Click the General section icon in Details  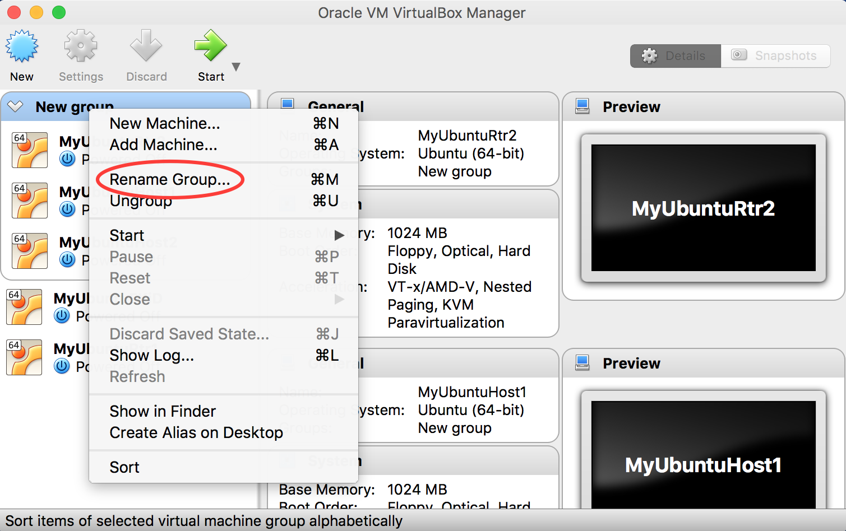[288, 104]
